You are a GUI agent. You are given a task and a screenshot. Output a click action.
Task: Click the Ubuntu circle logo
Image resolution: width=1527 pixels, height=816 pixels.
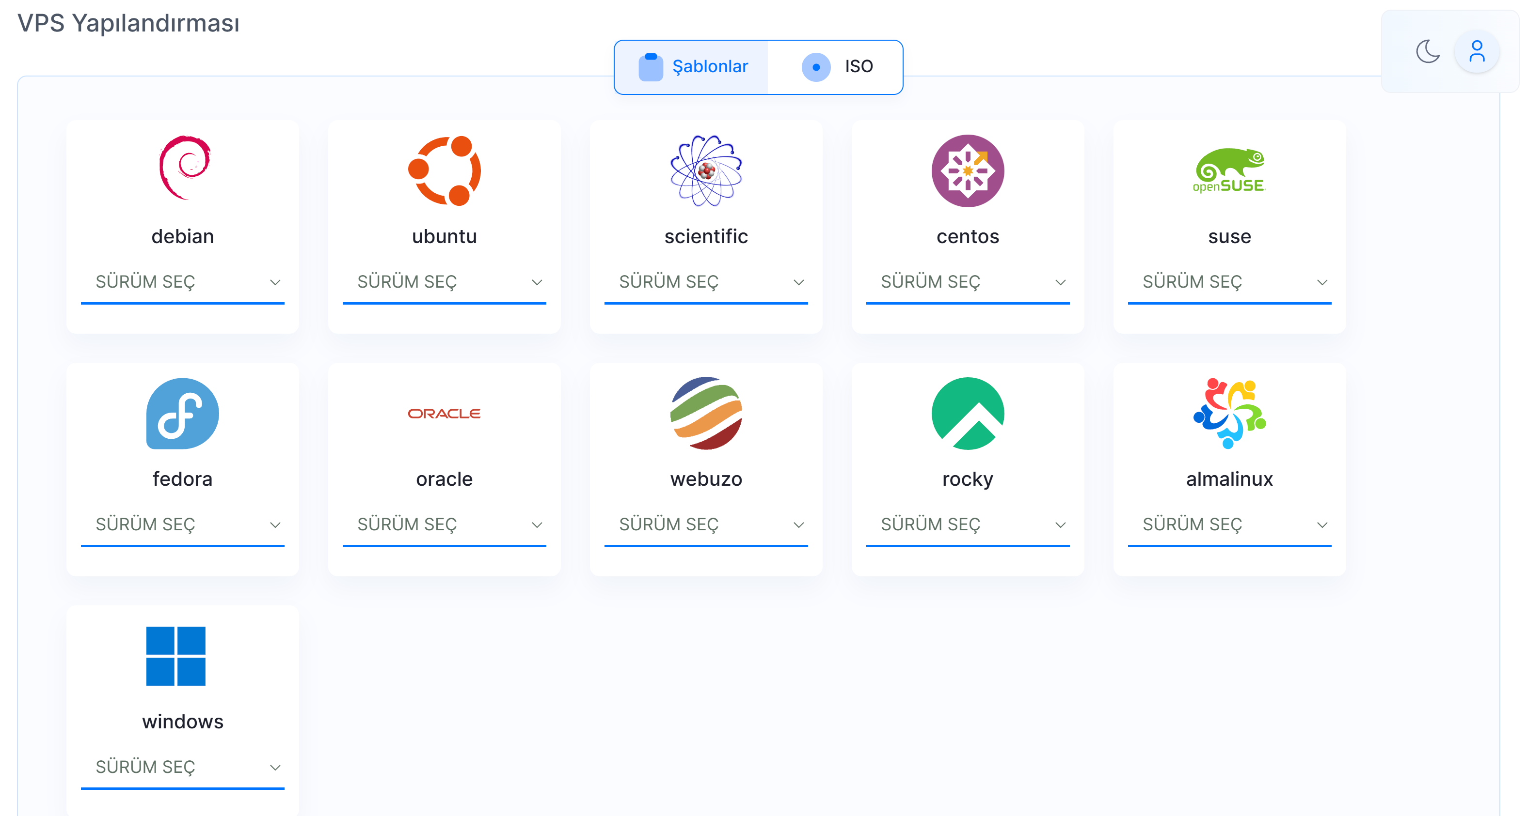click(444, 170)
